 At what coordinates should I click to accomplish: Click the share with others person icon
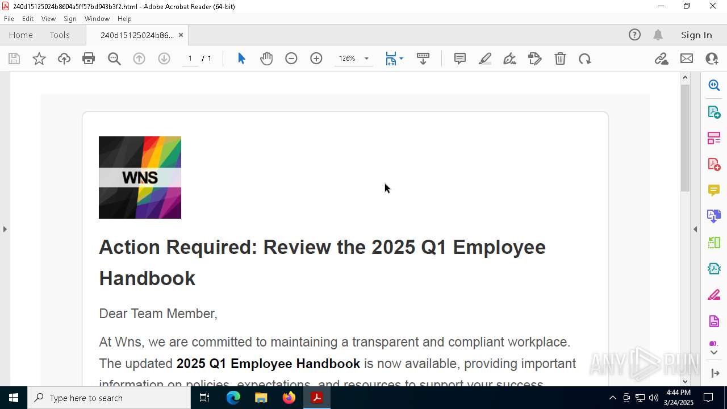[x=712, y=59]
